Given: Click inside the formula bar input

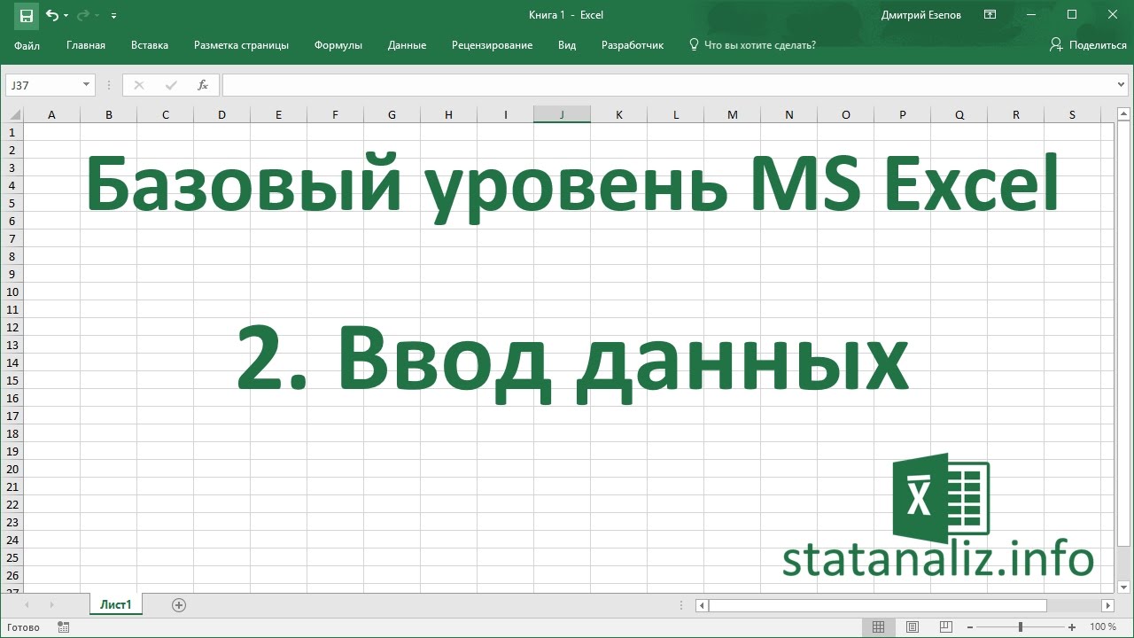Looking at the screenshot, I should 669,85.
